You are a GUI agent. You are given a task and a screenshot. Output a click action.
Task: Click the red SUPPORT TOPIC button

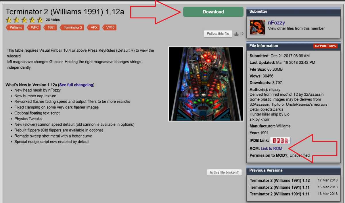pos(325,46)
